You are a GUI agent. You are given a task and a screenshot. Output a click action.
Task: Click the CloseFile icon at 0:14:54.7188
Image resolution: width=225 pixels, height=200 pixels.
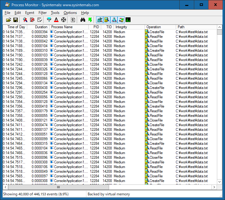pyautogui.click(x=146, y=46)
